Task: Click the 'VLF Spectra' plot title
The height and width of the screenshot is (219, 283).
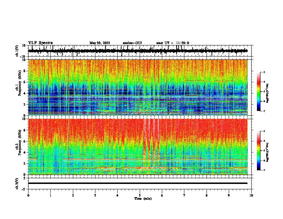Action: click(40, 43)
